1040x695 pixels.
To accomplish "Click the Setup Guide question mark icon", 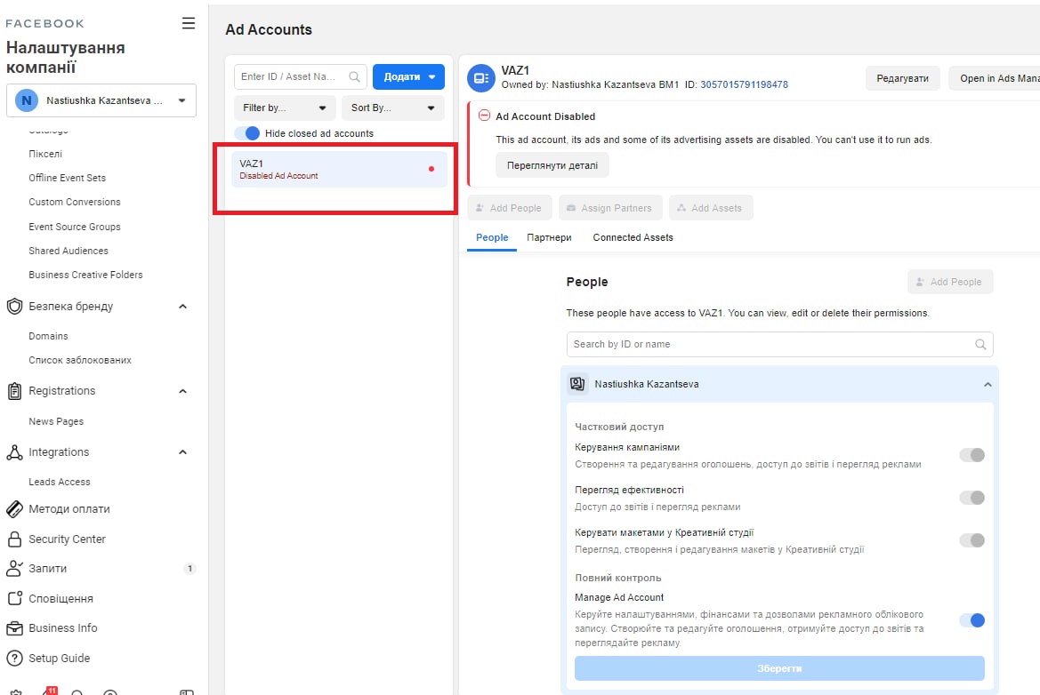I will pyautogui.click(x=14, y=658).
